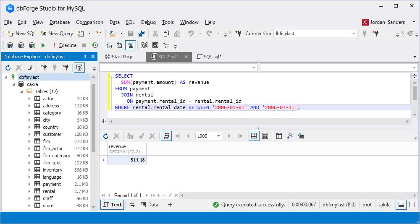
Task: Click the refresh data icon in results toolbar
Action: 106,136
